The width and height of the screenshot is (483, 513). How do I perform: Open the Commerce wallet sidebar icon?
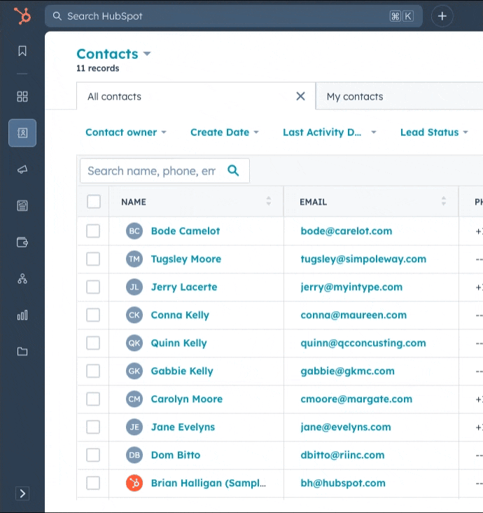pyautogui.click(x=22, y=242)
